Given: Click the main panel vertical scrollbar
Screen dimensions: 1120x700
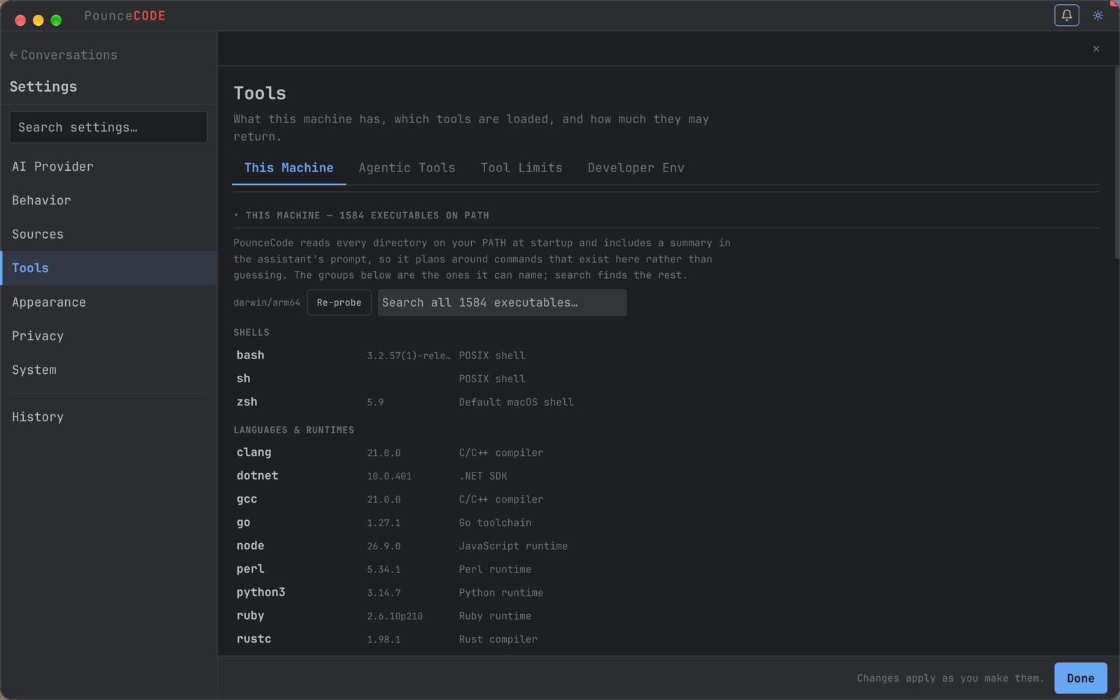Looking at the screenshot, I should pyautogui.click(x=1116, y=162).
